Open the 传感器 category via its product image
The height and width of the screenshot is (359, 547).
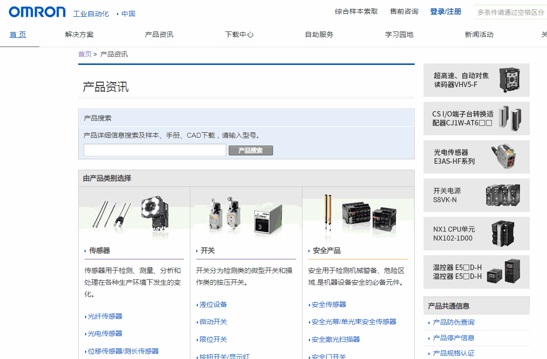(x=134, y=216)
